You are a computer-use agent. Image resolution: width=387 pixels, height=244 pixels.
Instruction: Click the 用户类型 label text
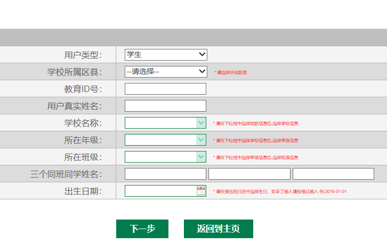(x=83, y=55)
